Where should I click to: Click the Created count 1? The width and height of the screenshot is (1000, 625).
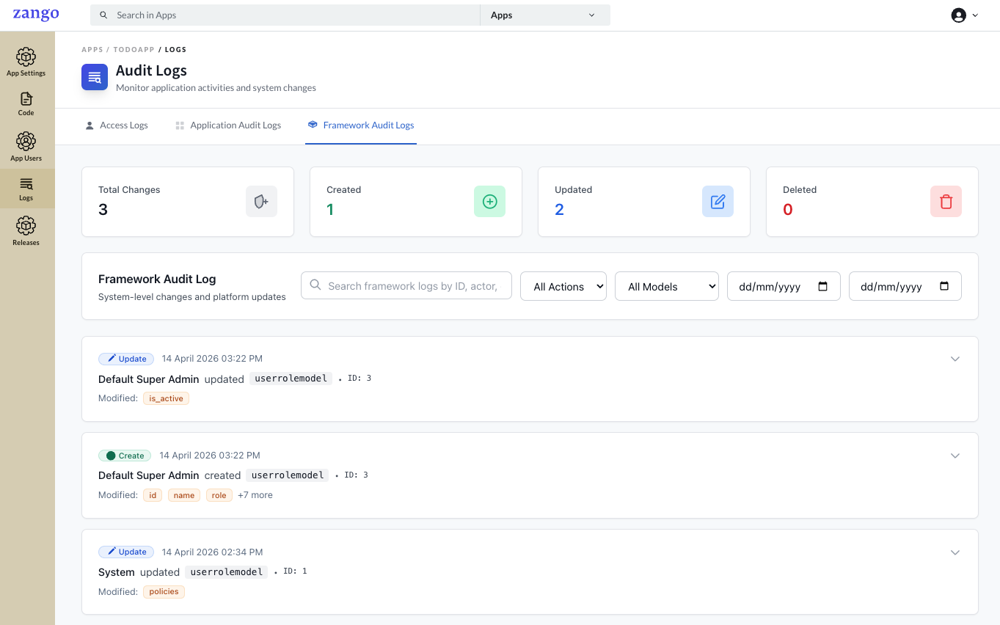330,210
